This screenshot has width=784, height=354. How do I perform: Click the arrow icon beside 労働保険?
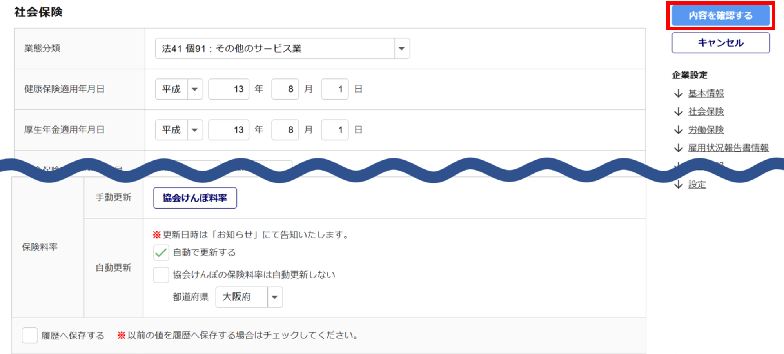click(678, 130)
